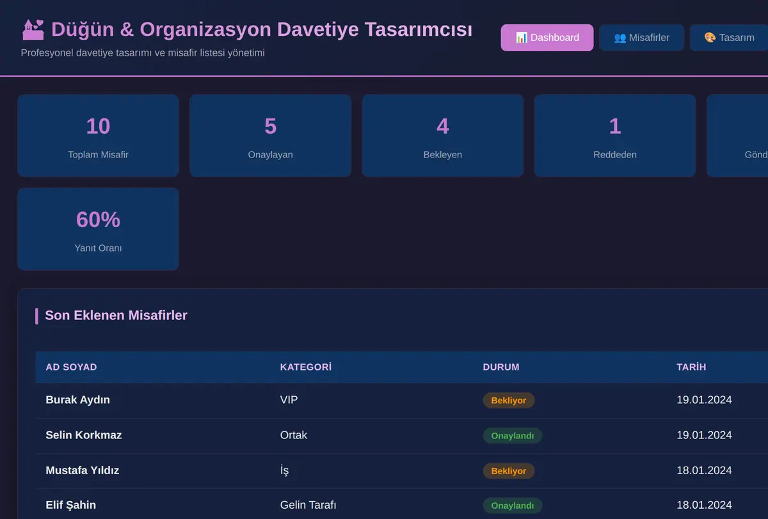Click Burak Aydın's date 19.01.2024

point(704,400)
